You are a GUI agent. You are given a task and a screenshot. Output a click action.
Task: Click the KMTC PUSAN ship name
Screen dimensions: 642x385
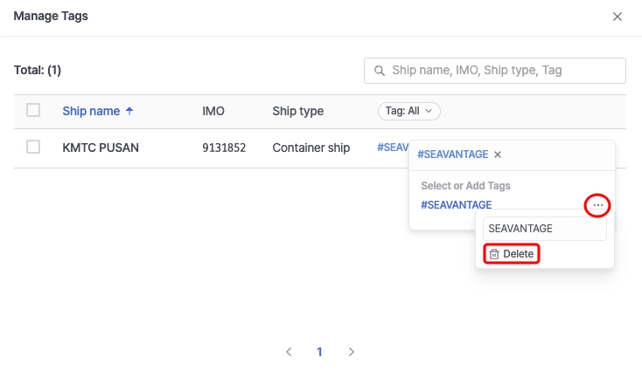click(101, 148)
